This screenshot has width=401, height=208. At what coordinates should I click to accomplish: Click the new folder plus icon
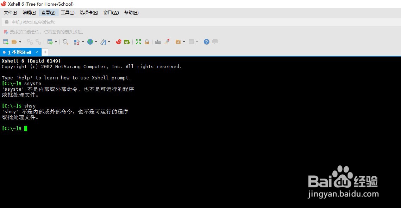[178, 42]
